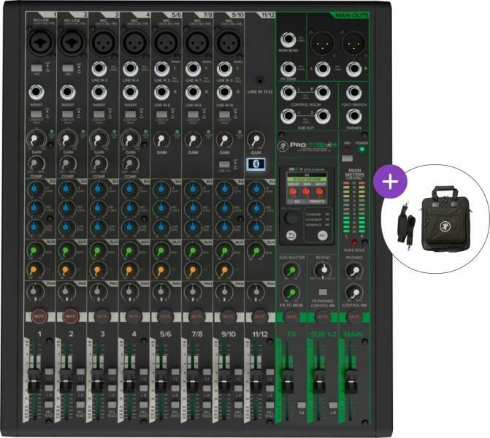Mute channel 1

pos(39,317)
